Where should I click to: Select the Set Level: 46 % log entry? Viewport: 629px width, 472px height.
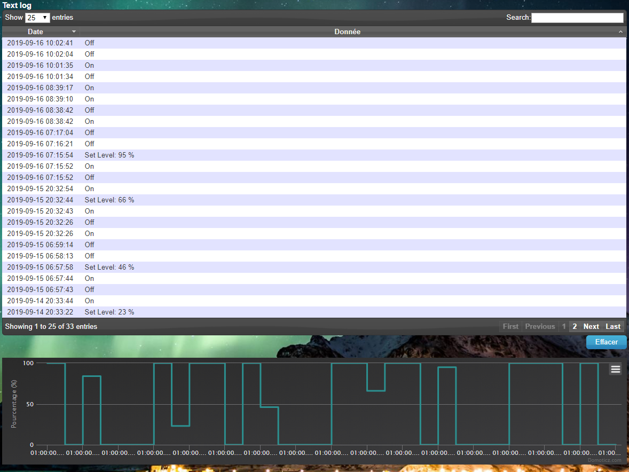(x=109, y=267)
